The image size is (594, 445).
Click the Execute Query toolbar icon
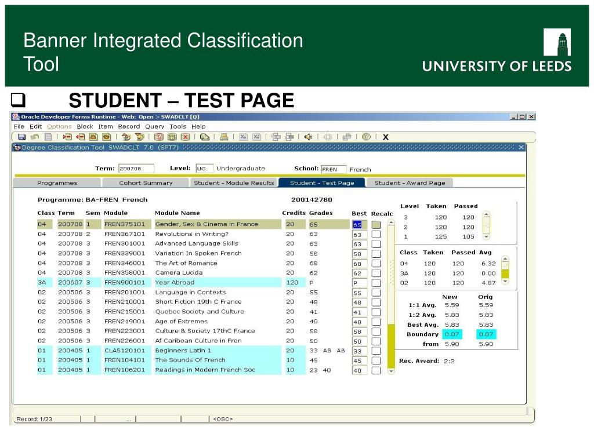[x=172, y=137]
